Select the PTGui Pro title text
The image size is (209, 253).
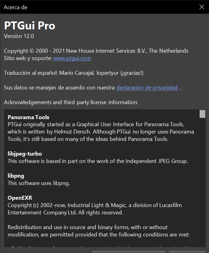point(29,26)
